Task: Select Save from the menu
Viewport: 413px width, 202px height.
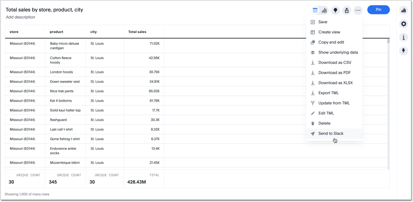Action: [x=323, y=22]
